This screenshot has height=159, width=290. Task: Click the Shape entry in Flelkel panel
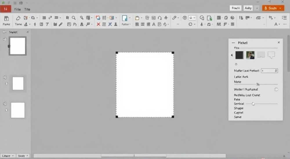click(x=239, y=108)
